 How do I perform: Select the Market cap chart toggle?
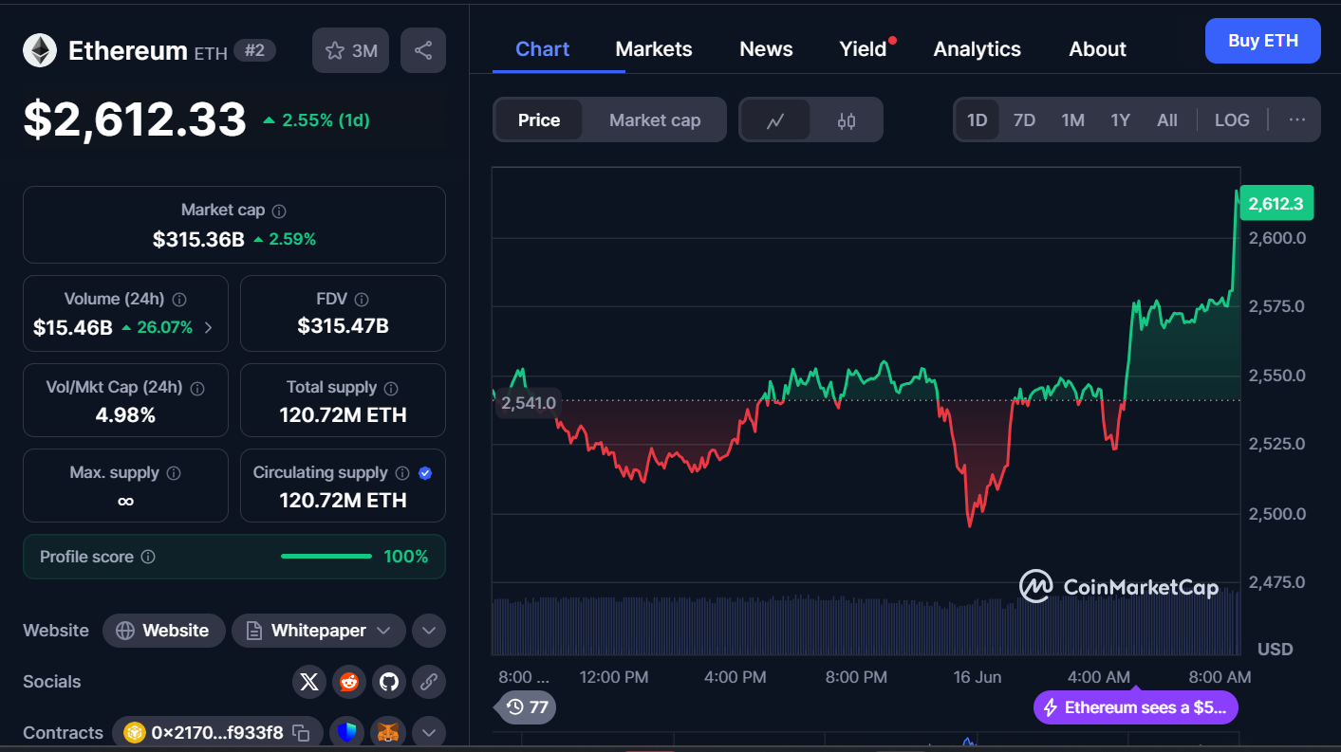coord(655,120)
